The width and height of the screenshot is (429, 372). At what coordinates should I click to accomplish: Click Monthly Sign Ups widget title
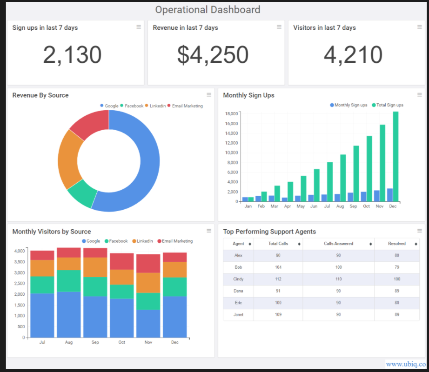point(249,95)
